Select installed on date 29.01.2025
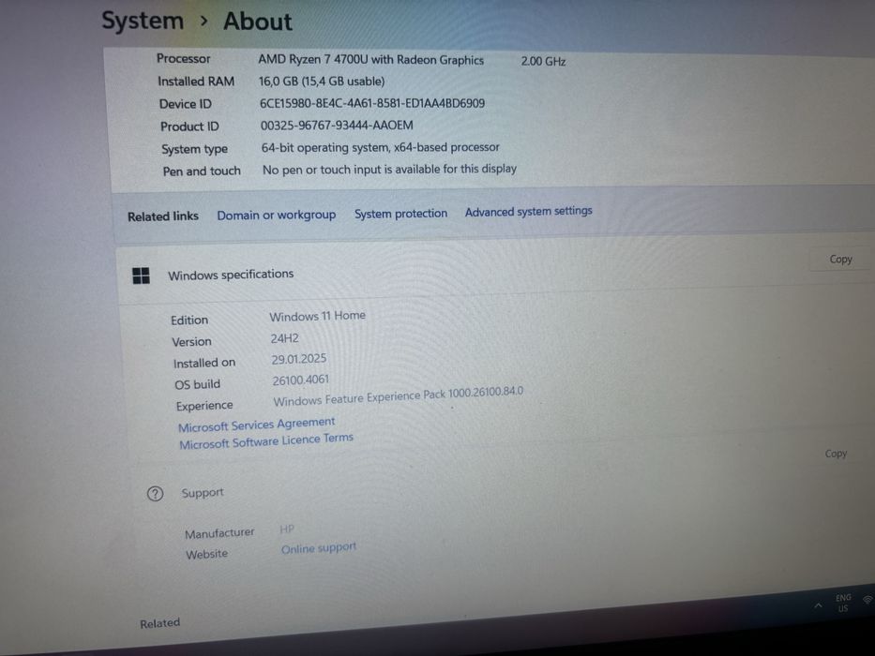This screenshot has width=875, height=656. click(x=299, y=359)
